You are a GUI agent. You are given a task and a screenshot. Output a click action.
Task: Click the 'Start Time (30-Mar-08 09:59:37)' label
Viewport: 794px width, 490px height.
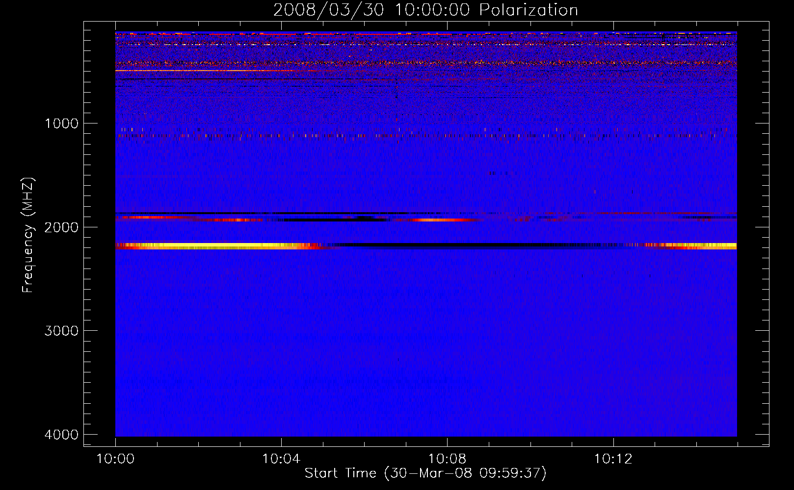point(425,473)
